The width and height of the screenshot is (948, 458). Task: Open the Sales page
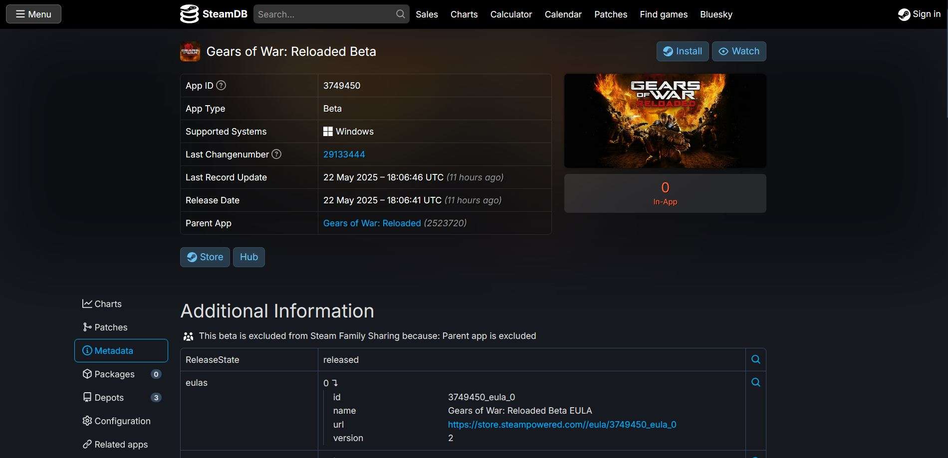coord(427,14)
